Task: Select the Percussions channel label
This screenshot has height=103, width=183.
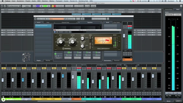Action: coord(66,99)
